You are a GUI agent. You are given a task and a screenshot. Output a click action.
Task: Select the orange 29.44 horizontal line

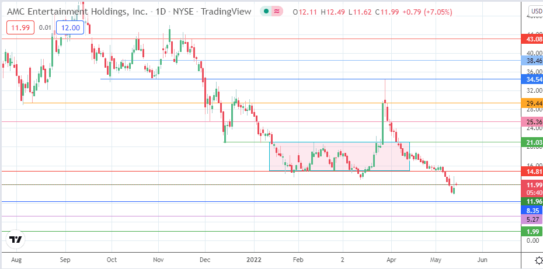click(x=272, y=103)
